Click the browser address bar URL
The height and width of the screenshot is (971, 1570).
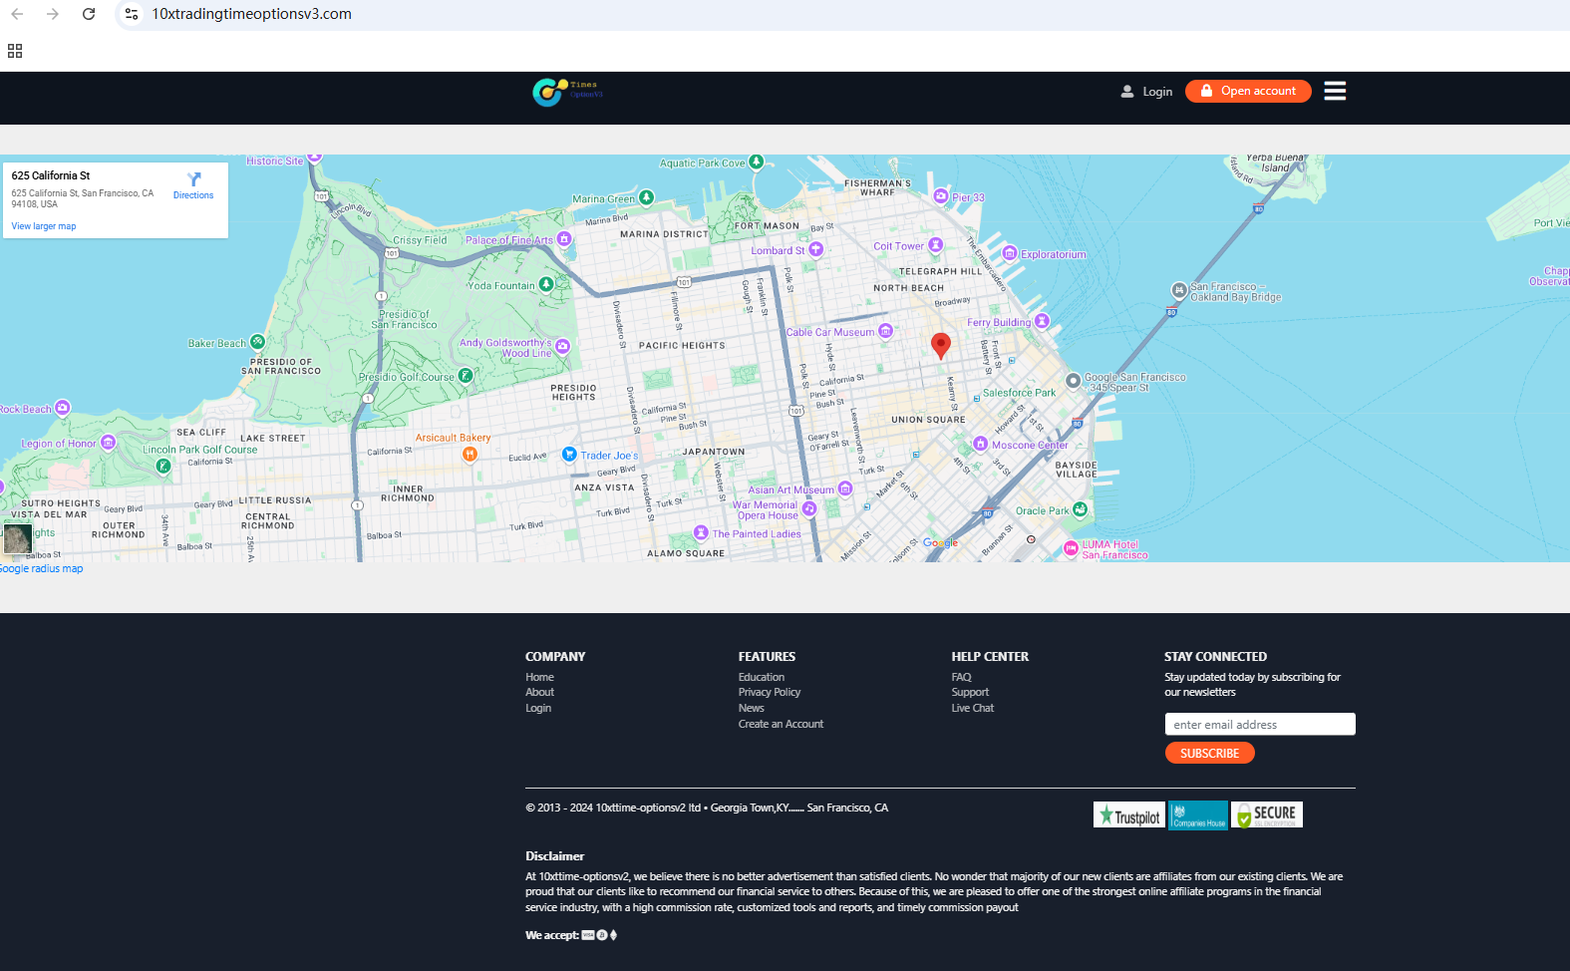(251, 14)
